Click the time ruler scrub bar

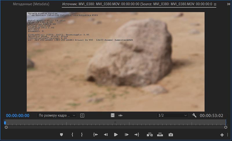pyautogui.click(x=115, y=123)
